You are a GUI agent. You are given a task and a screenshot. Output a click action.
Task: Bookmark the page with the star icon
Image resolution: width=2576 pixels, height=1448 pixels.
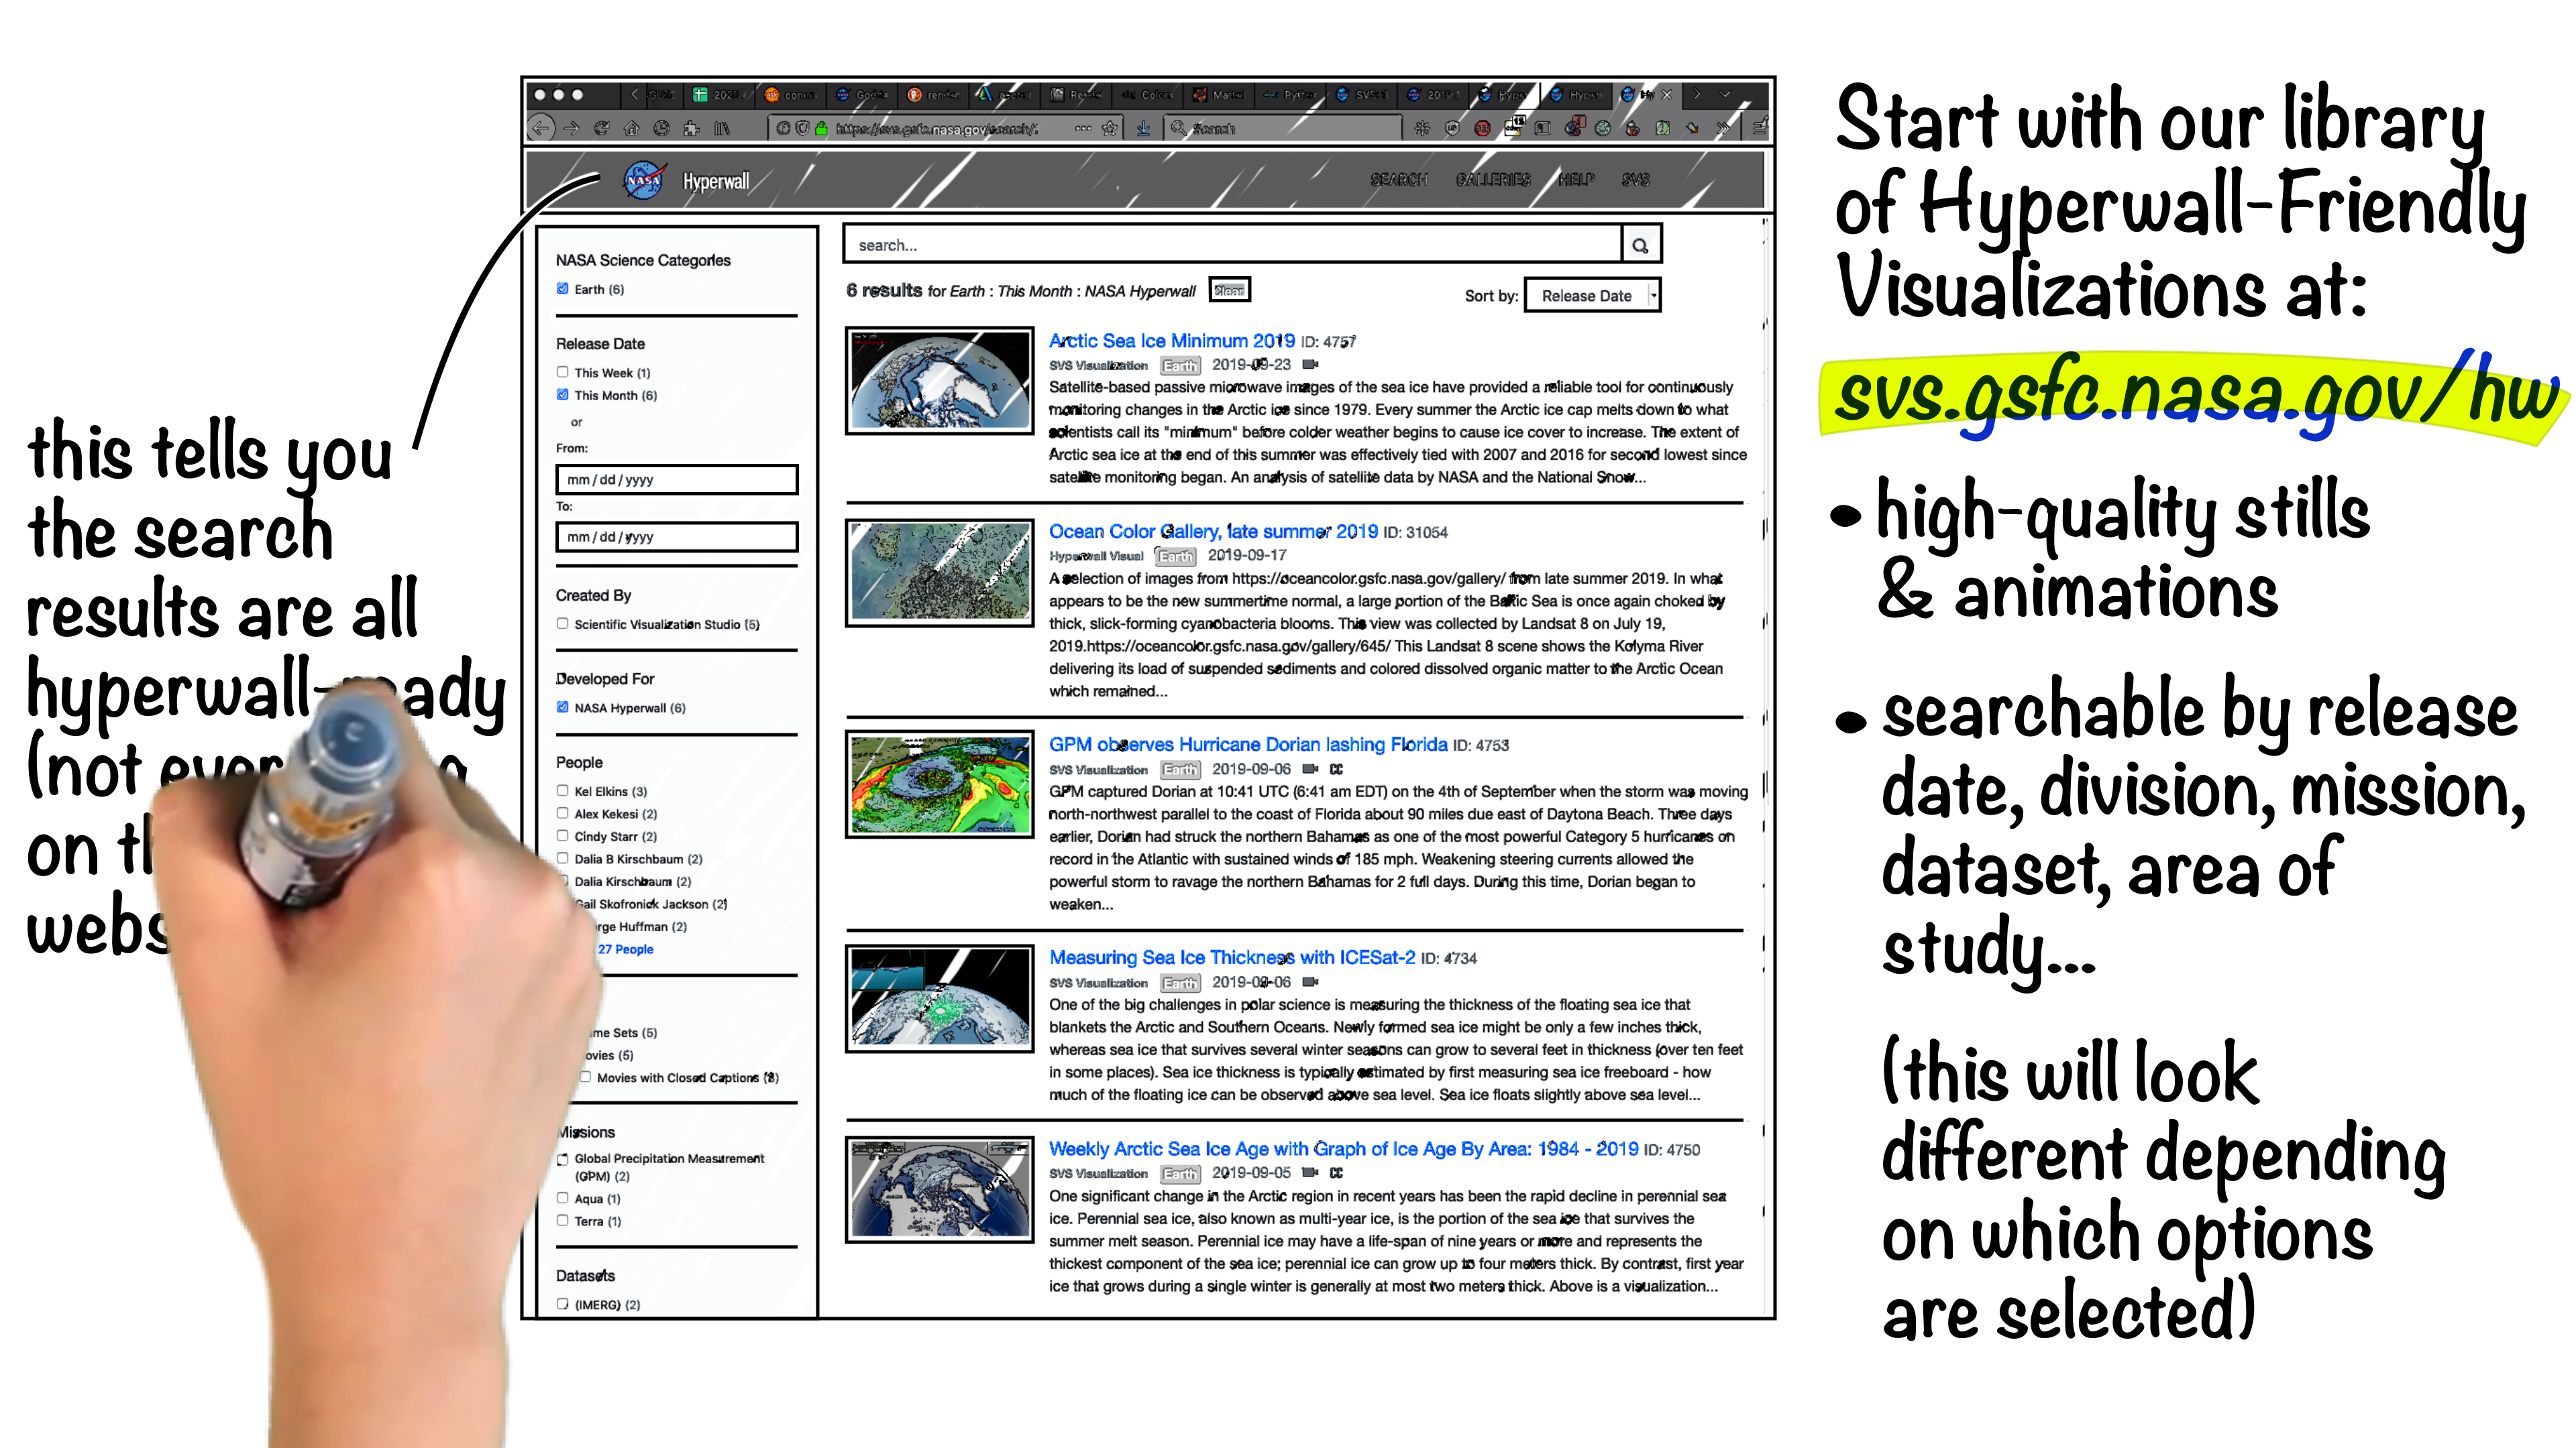tap(1109, 128)
